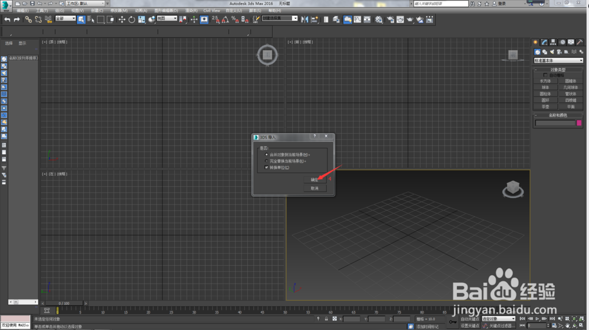Switch to the Display command panel
The width and height of the screenshot is (589, 330).
tap(571, 42)
